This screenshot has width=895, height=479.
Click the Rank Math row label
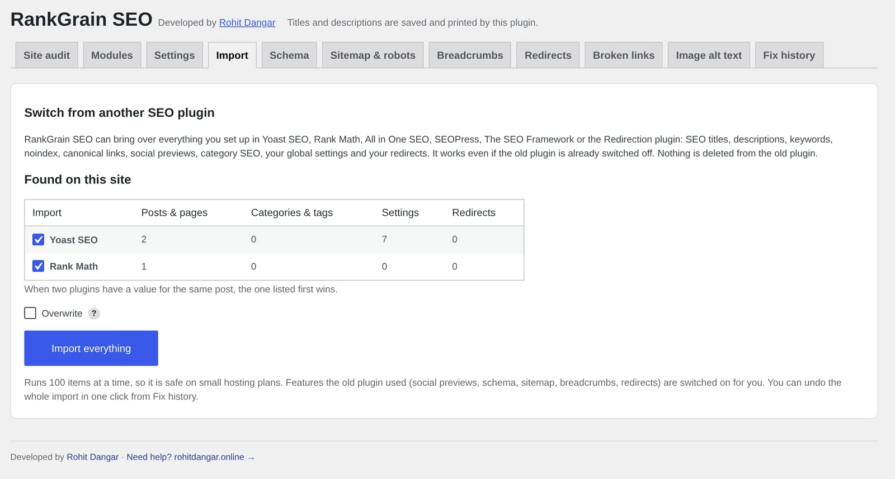[x=74, y=267]
